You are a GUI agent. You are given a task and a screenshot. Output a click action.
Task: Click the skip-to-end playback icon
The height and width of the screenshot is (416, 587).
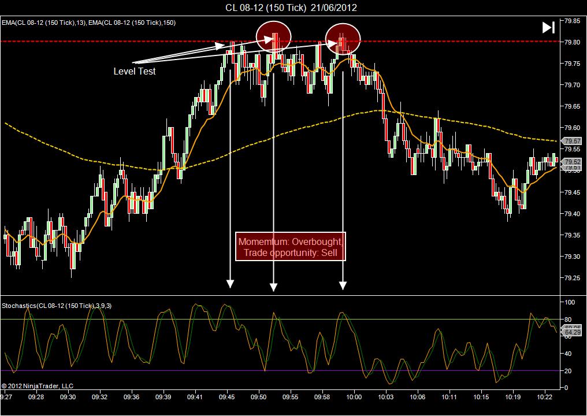pyautogui.click(x=548, y=27)
